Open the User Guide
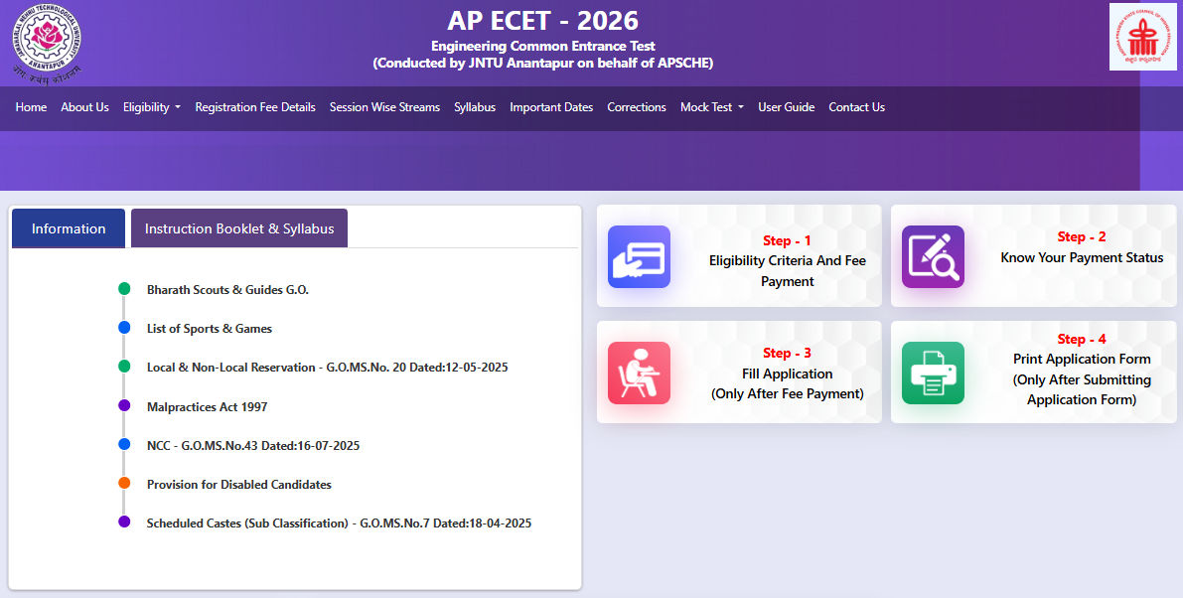The height and width of the screenshot is (598, 1183). [786, 107]
